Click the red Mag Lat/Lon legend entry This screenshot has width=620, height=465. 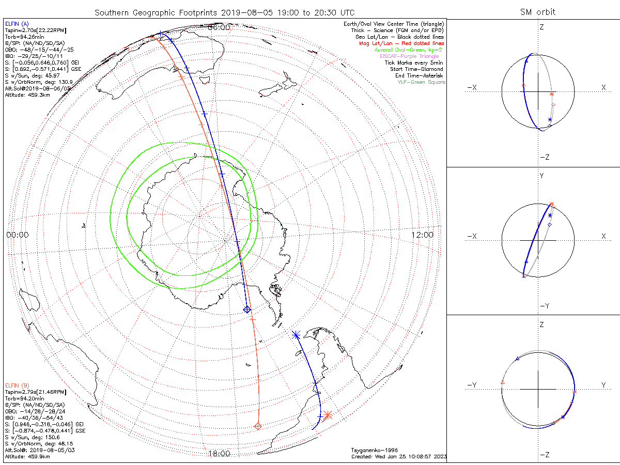(x=401, y=43)
